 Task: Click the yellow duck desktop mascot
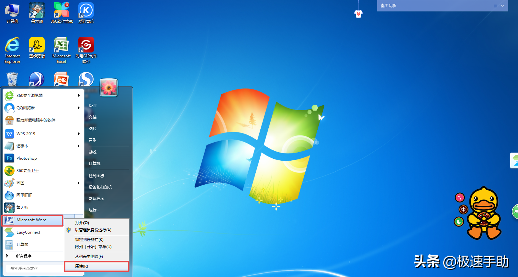[x=484, y=213]
